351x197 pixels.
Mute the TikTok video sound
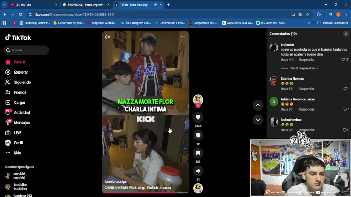(107, 37)
